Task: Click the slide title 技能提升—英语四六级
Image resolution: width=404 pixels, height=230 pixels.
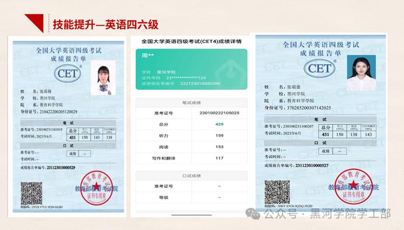Action: click(105, 25)
